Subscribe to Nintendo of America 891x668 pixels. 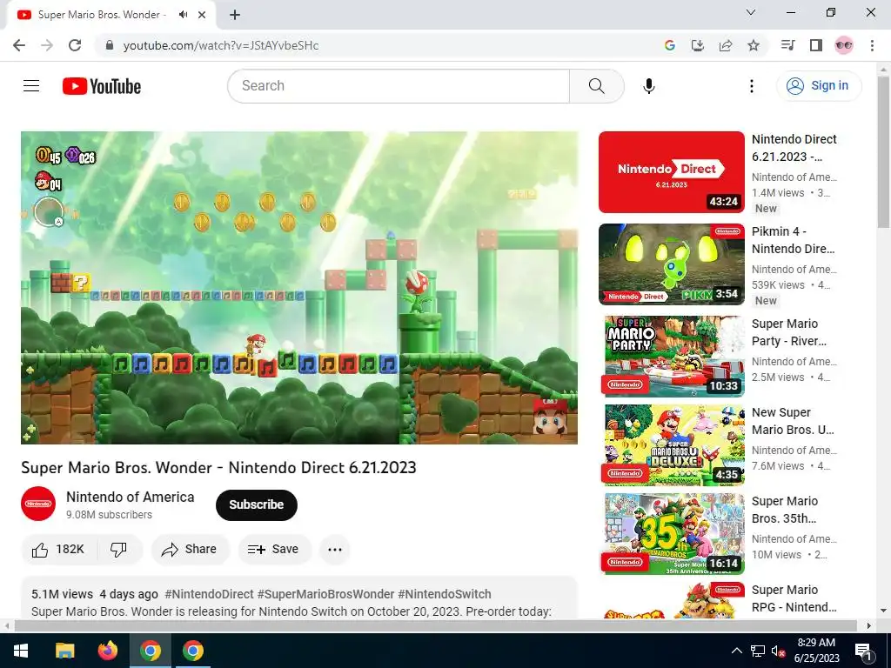(257, 504)
